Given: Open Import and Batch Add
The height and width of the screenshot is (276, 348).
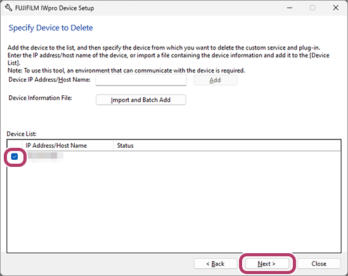Looking at the screenshot, I should pyautogui.click(x=141, y=100).
